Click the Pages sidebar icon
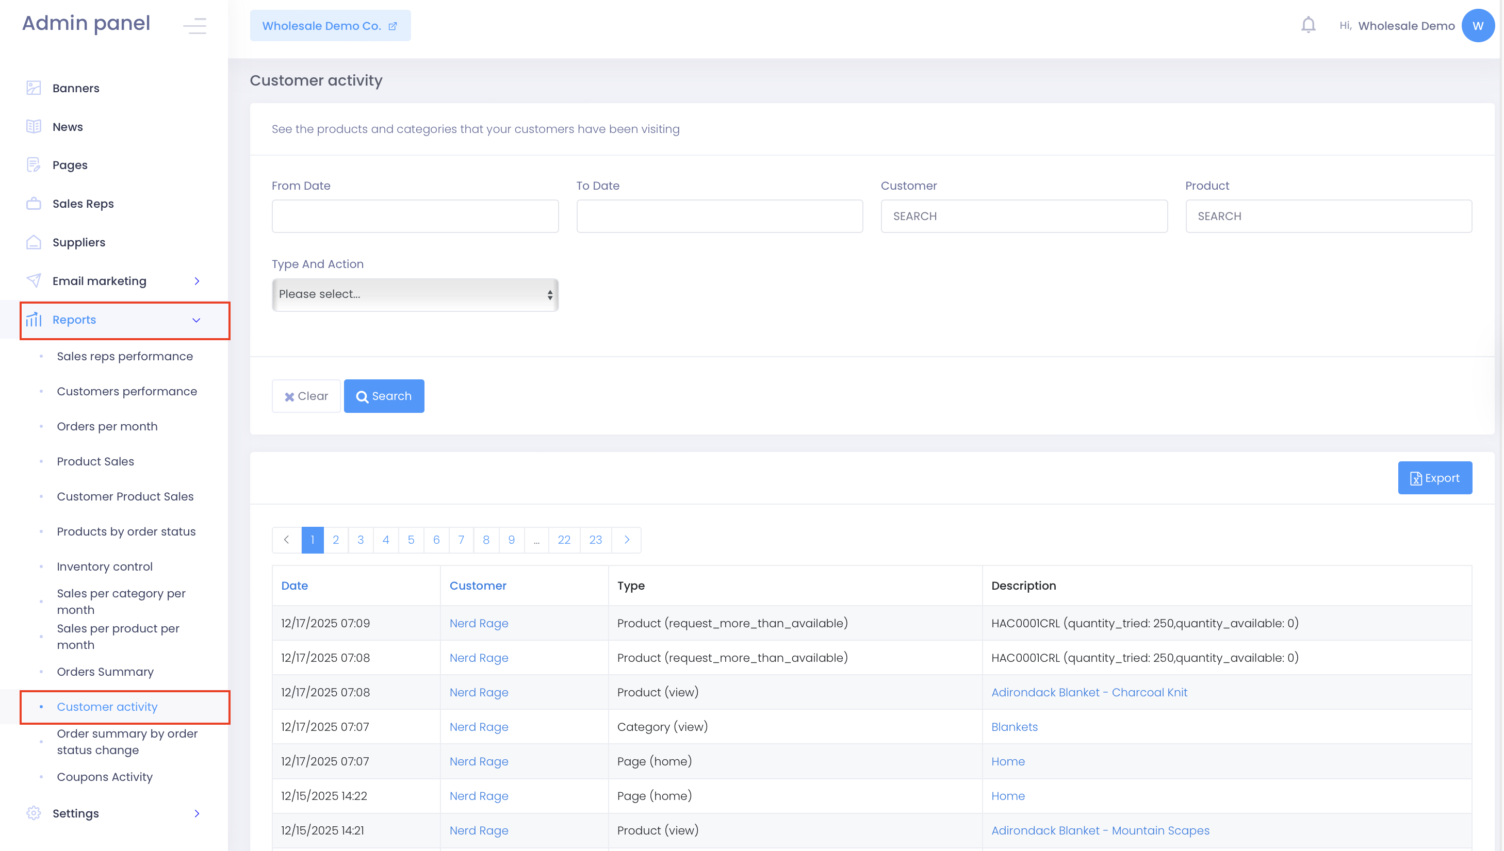 tap(34, 165)
